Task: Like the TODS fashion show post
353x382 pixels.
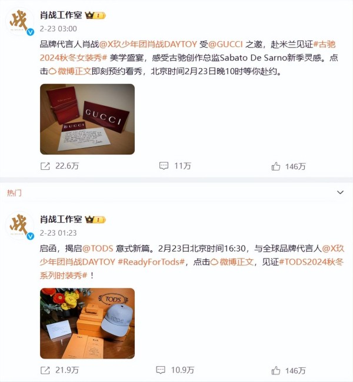Action: pyautogui.click(x=276, y=371)
